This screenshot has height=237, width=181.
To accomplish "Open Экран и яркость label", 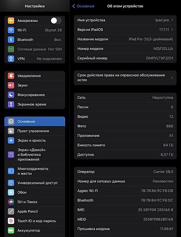I will 32,140.
